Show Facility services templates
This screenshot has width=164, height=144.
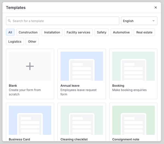[78, 32]
